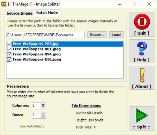This screenshot has width=157, height=135.
Task: Select Free-Wallpapers-DB1.jpeg file name
Action: click(x=37, y=59)
